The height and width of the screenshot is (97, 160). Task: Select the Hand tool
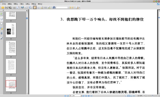tap(35, 7)
